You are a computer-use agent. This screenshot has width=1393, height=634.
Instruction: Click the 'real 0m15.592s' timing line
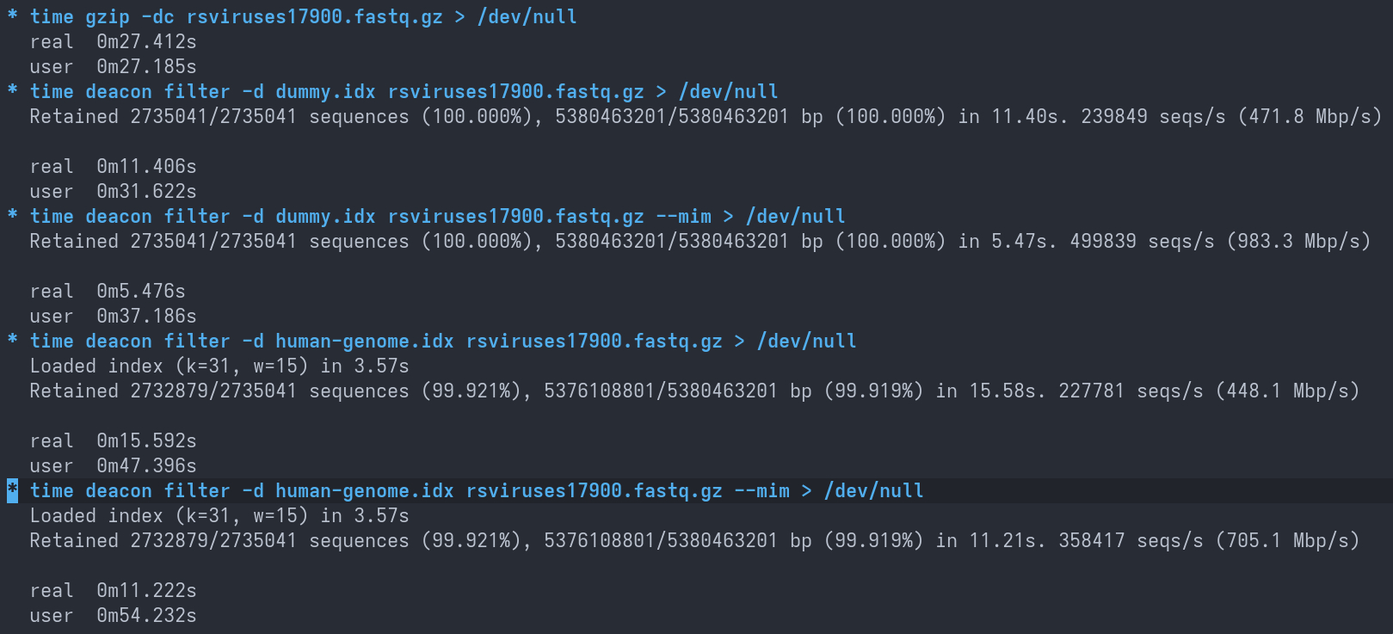coord(113,440)
